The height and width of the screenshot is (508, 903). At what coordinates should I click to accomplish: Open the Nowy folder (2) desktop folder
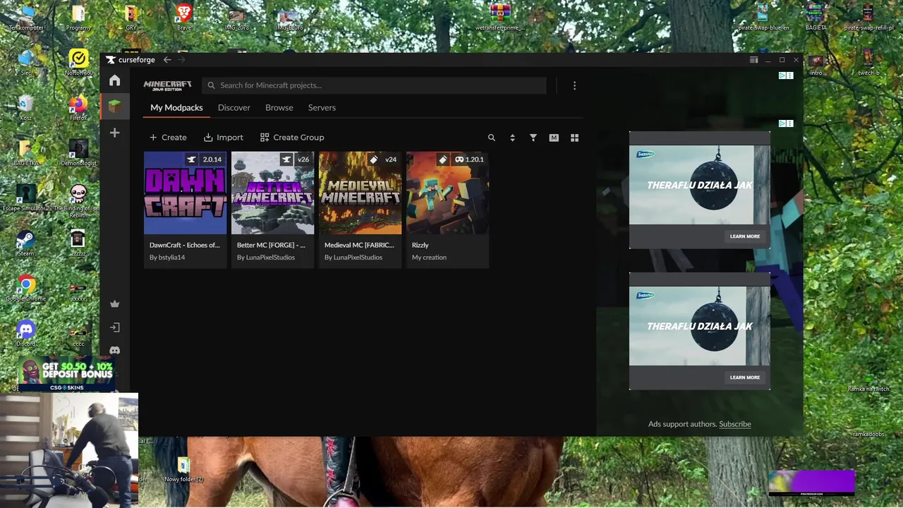[x=183, y=470]
